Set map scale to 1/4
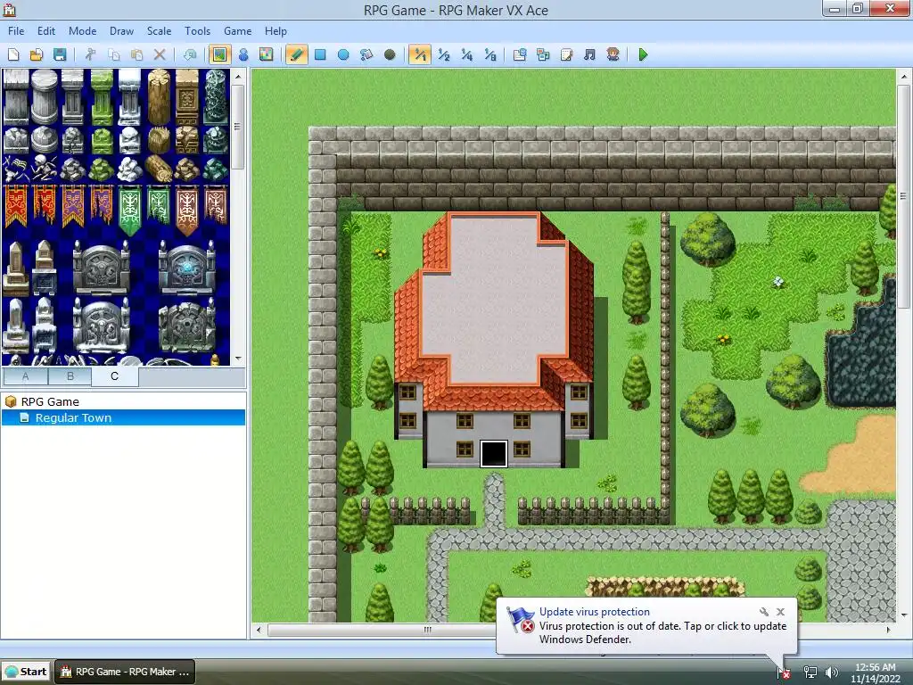 [467, 54]
